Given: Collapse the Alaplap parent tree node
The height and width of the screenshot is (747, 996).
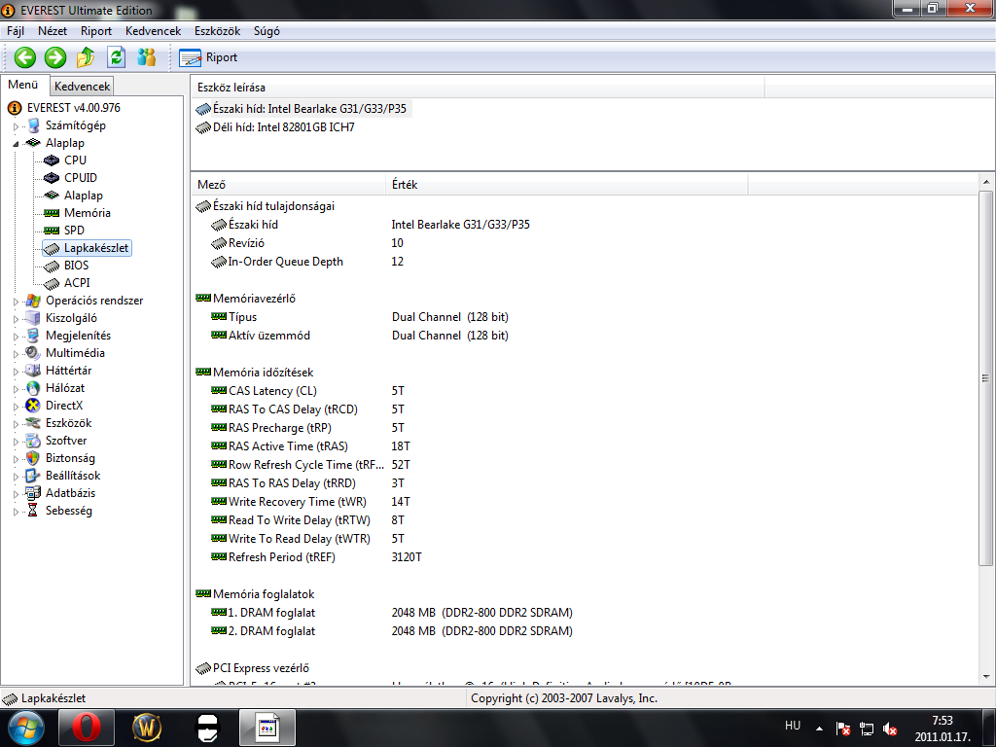Looking at the screenshot, I should click(x=16, y=144).
